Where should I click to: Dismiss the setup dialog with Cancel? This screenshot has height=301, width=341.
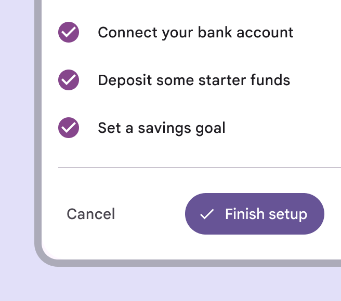[91, 214]
